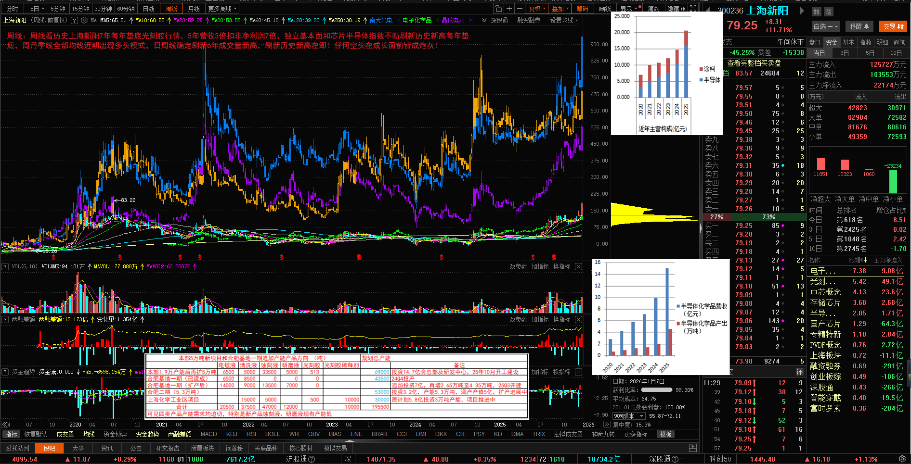Zoom in chart with plus icon

(x=509, y=9)
